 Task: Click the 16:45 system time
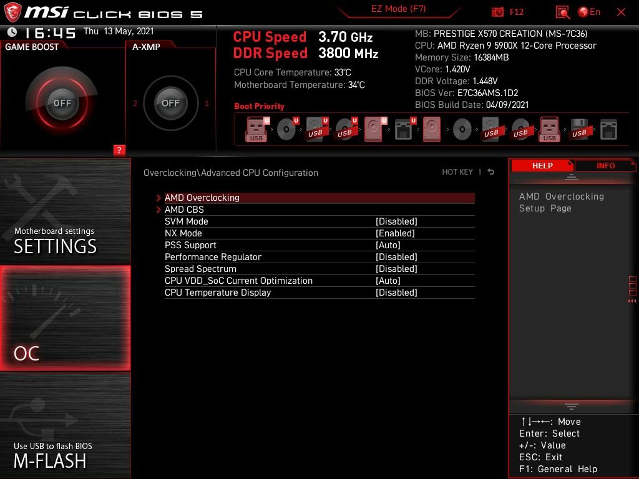(50, 32)
